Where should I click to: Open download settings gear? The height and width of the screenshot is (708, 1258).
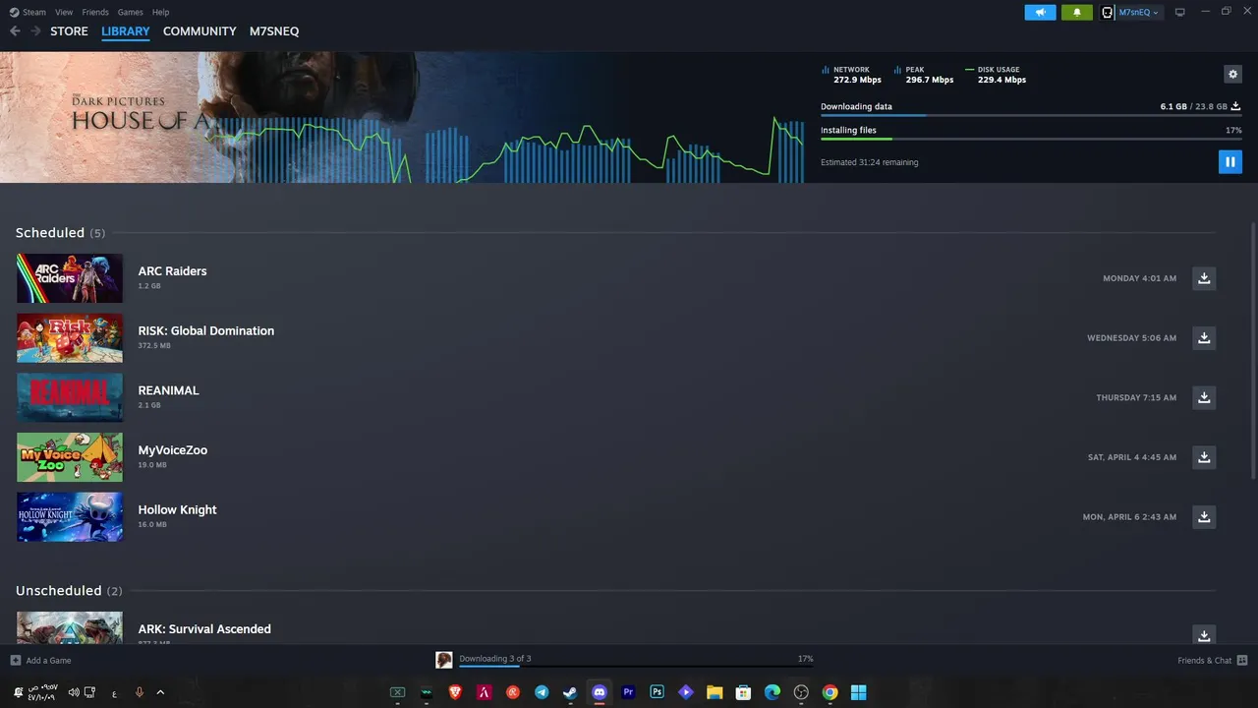[1232, 74]
